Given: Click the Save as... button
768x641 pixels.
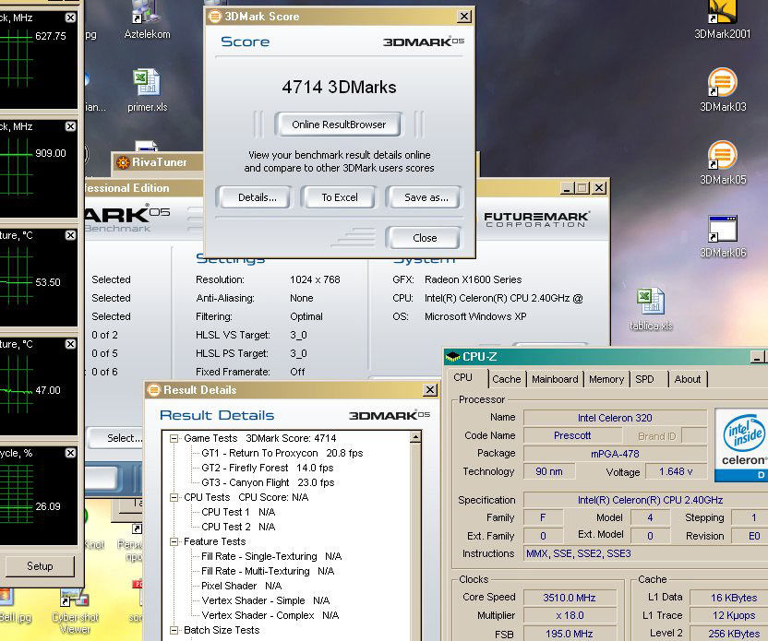Looking at the screenshot, I should coord(426,197).
